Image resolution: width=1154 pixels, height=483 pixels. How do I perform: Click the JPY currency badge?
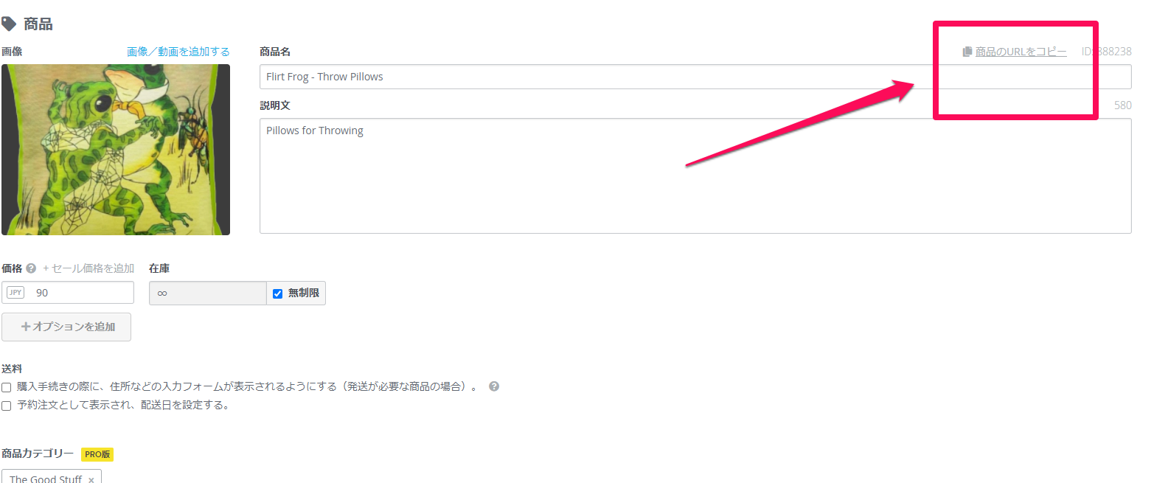15,293
